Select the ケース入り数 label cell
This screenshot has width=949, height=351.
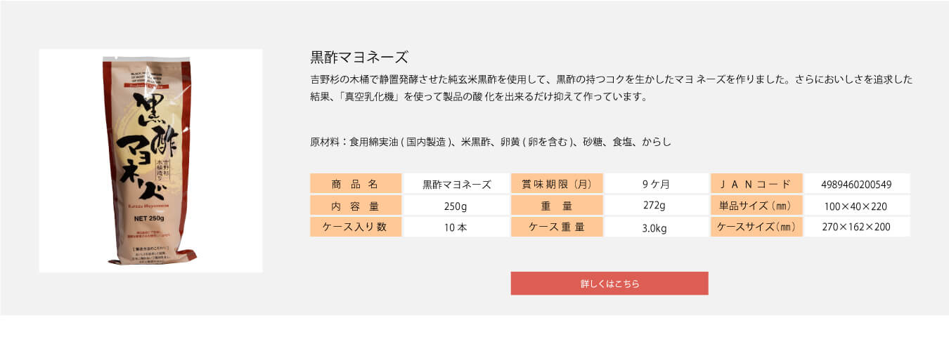click(x=356, y=227)
